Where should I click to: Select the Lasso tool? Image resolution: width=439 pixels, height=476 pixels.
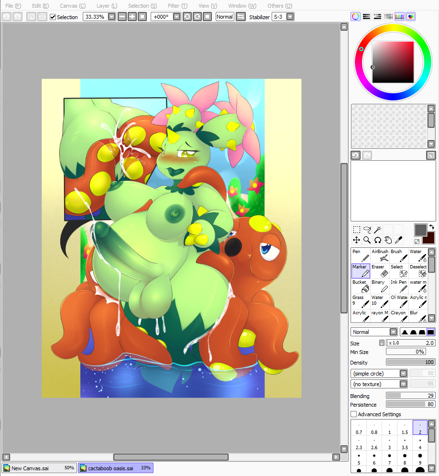pyautogui.click(x=367, y=230)
